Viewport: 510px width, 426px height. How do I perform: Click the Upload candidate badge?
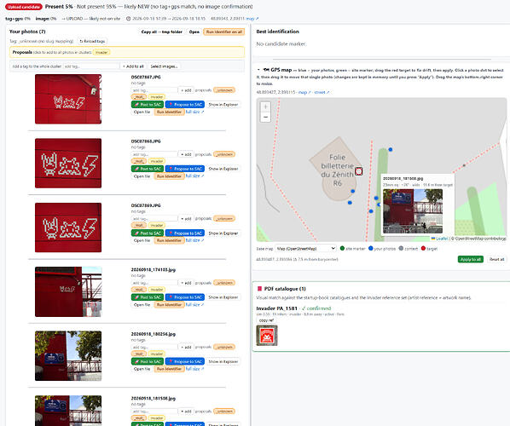pyautogui.click(x=23, y=7)
